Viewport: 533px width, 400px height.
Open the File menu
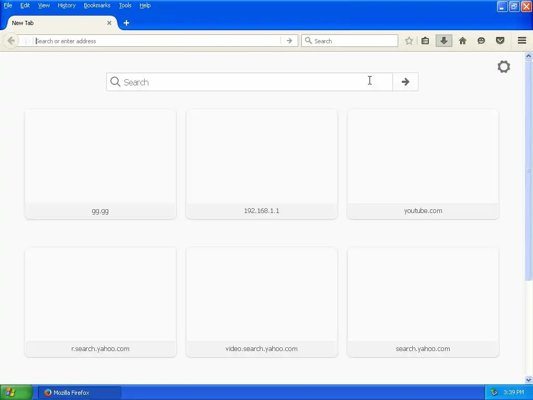[8, 5]
